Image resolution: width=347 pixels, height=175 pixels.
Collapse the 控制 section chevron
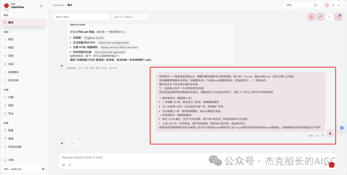tap(43, 32)
